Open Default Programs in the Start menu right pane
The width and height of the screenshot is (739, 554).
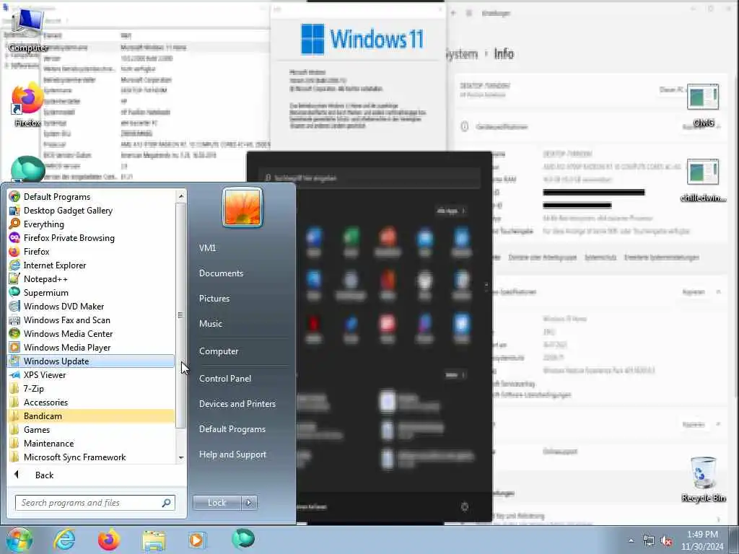click(232, 429)
